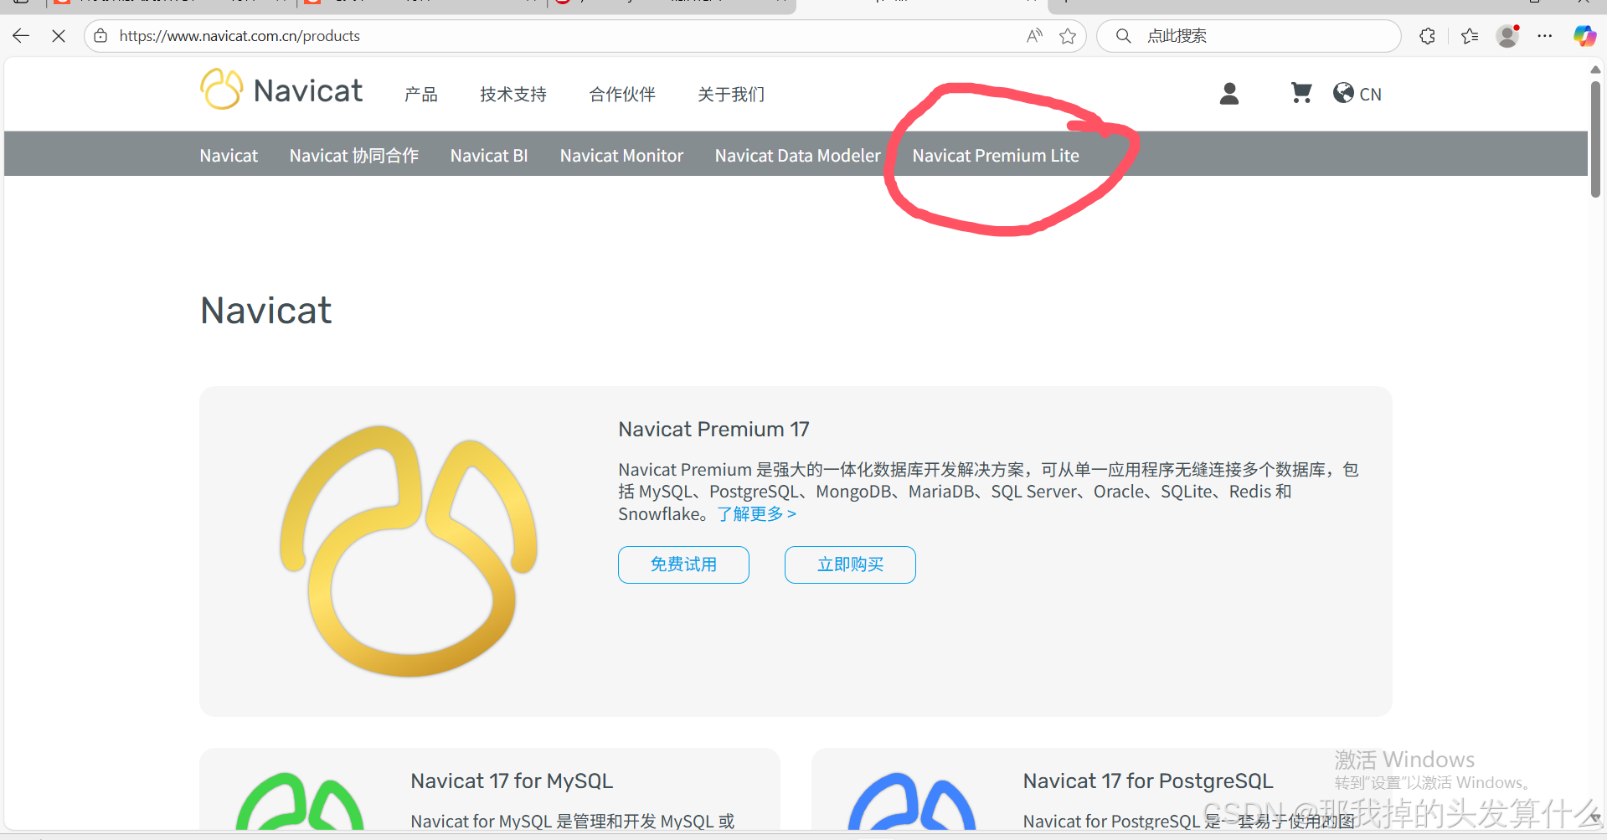Select the Navicat tab in gray bar
The width and height of the screenshot is (1607, 840).
pos(229,156)
